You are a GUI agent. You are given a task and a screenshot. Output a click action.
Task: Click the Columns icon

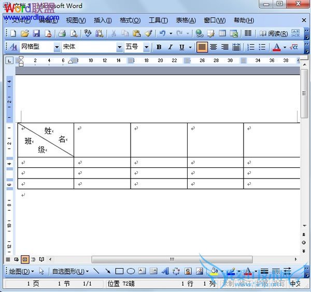tap(248, 33)
